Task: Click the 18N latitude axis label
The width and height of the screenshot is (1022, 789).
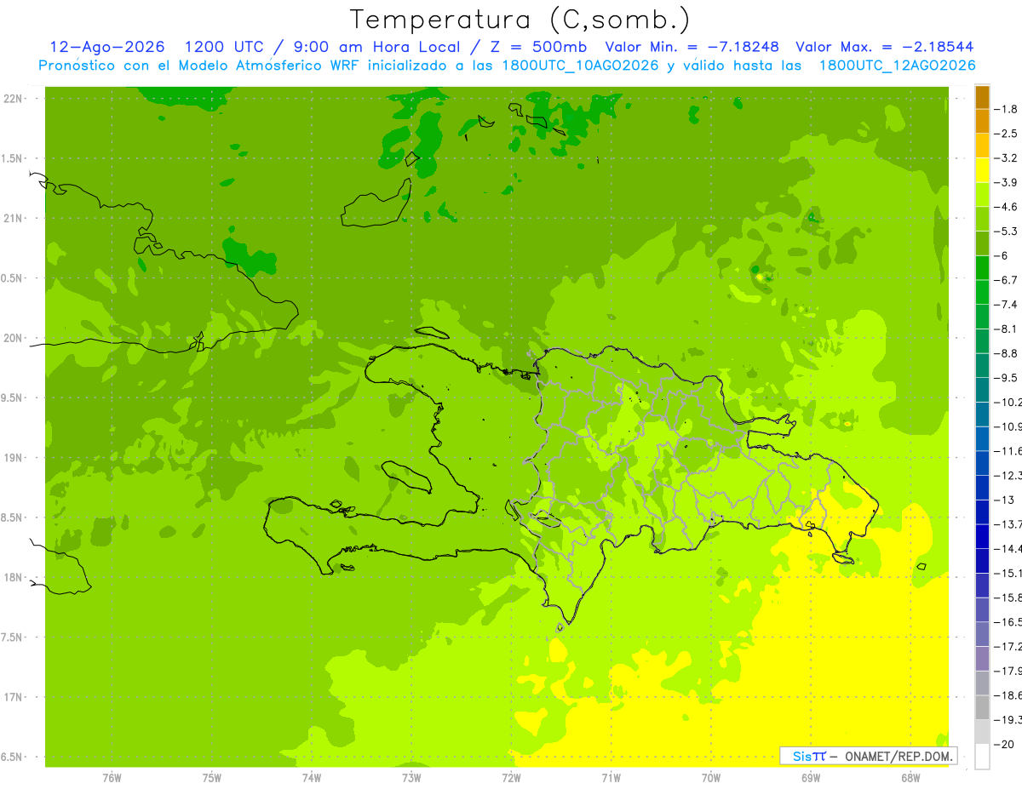Action: click(14, 578)
